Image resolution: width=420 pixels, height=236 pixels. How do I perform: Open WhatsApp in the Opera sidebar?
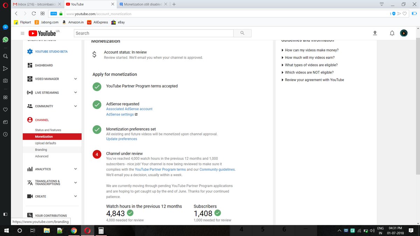6,40
